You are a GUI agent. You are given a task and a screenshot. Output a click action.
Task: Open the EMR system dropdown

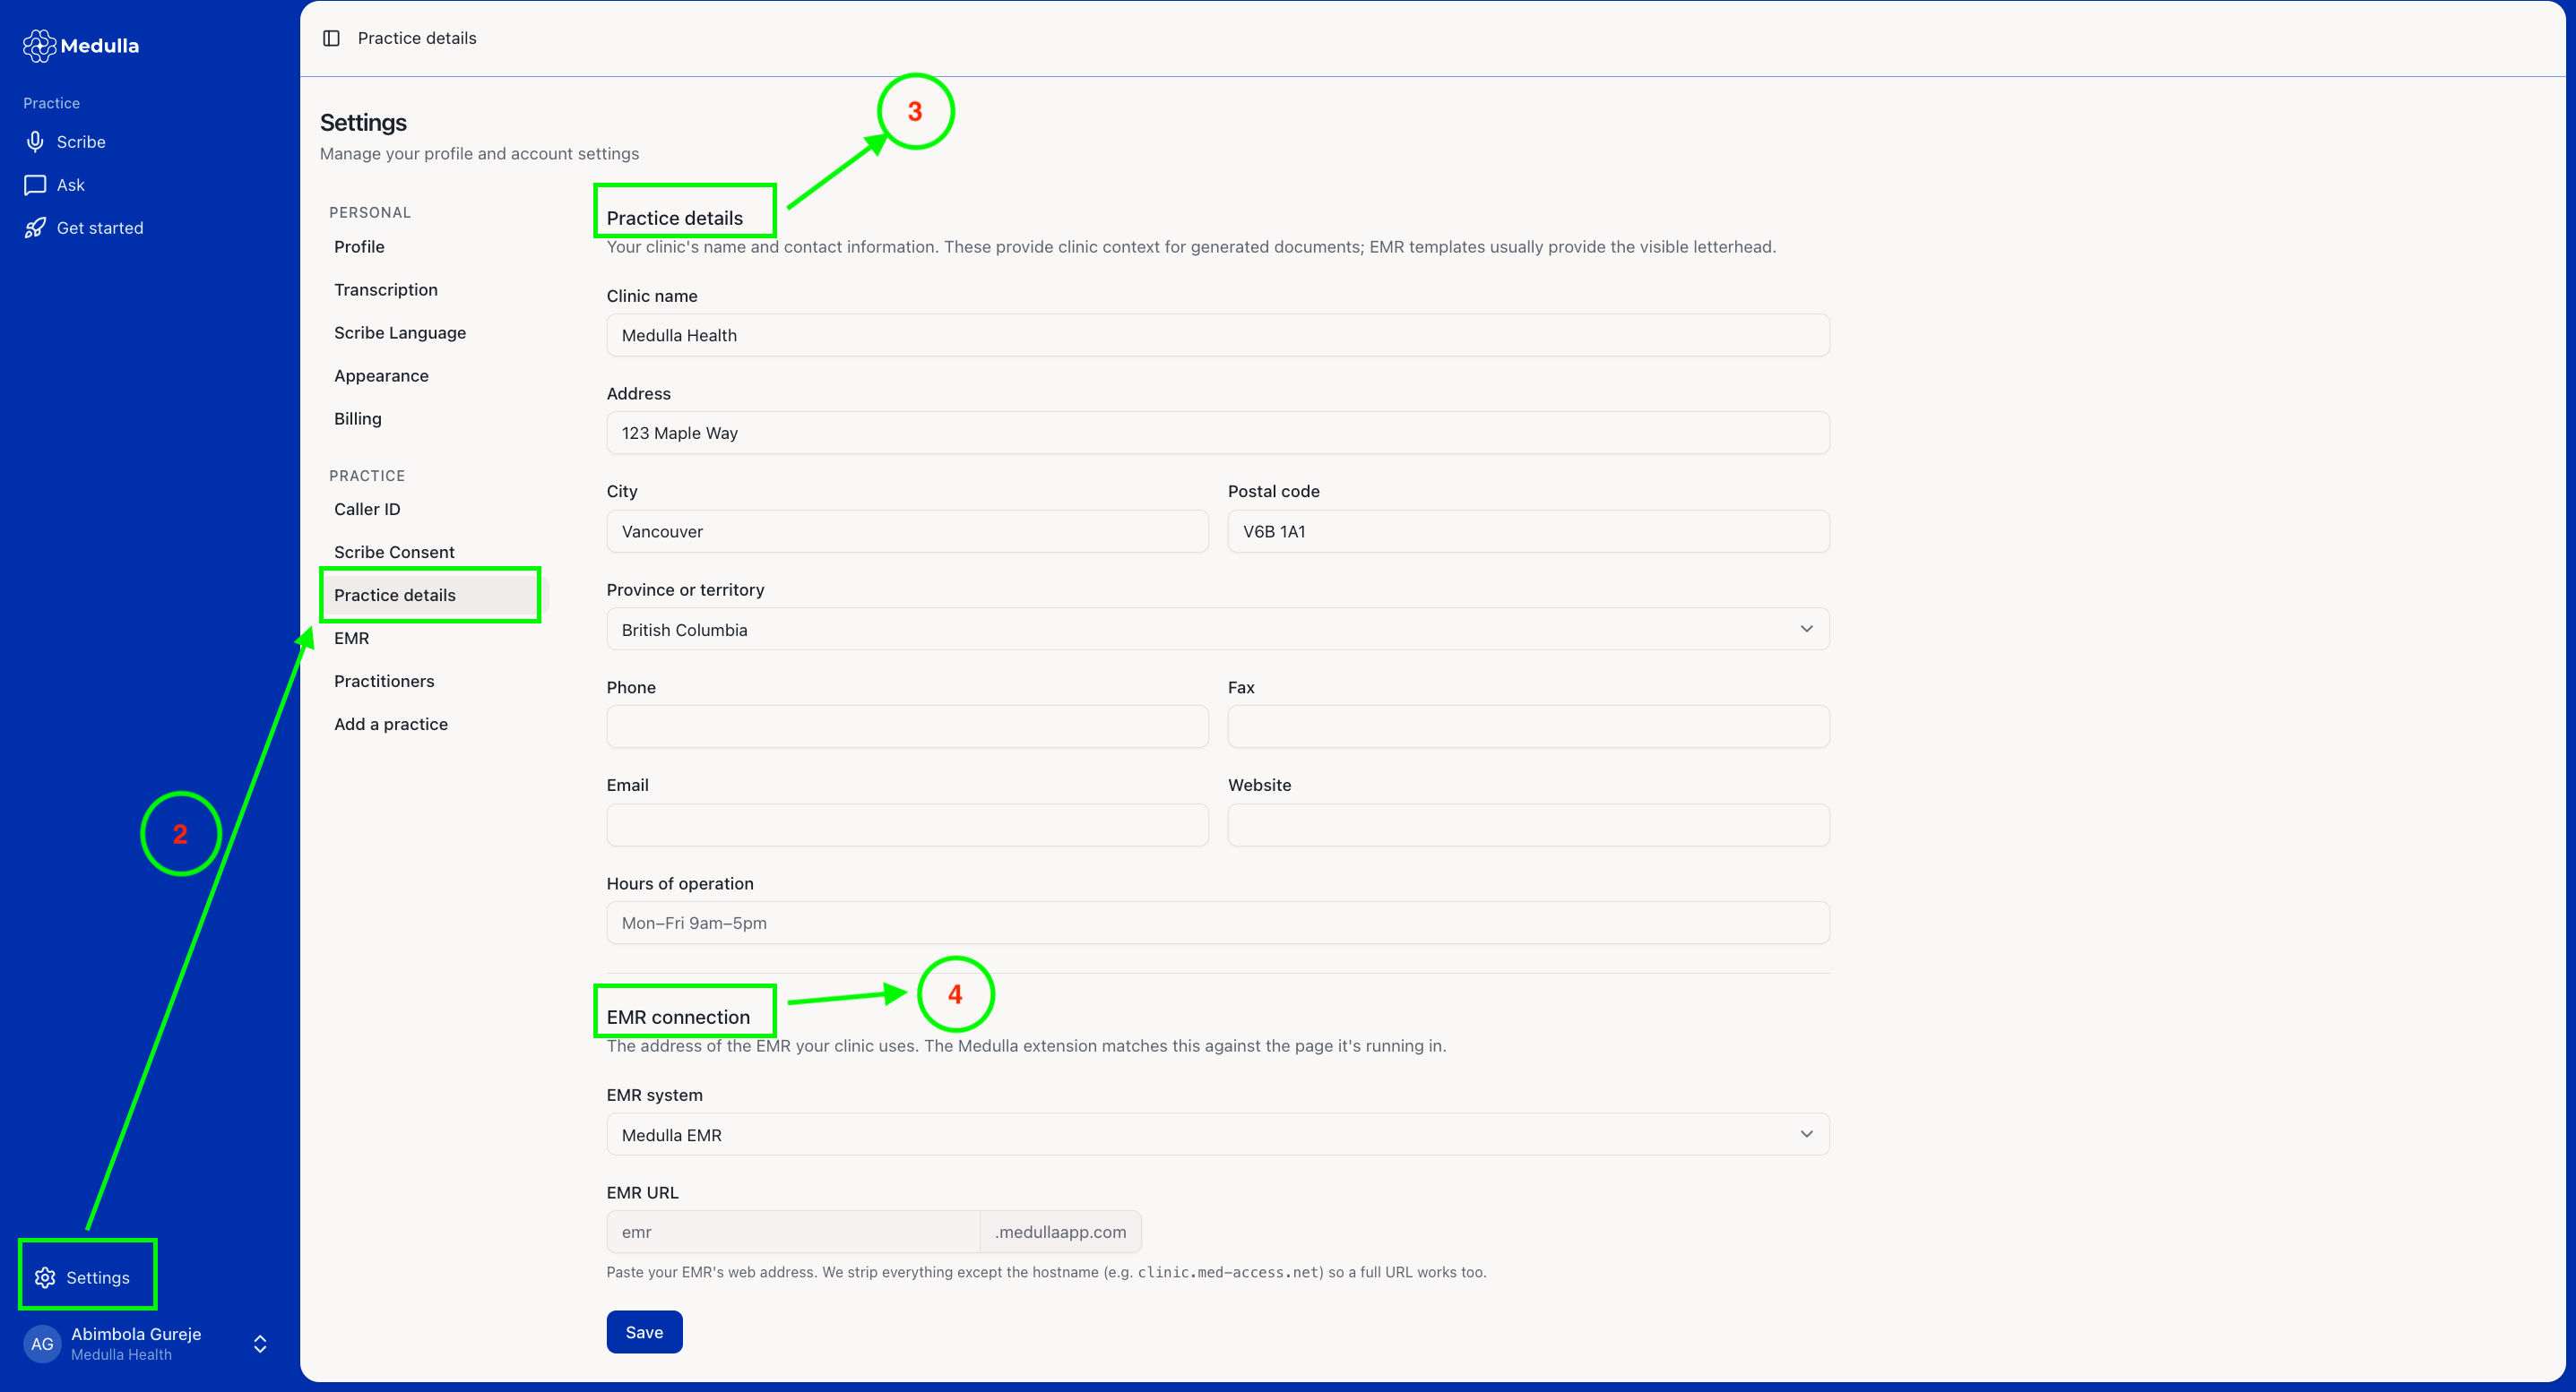pos(1217,1134)
